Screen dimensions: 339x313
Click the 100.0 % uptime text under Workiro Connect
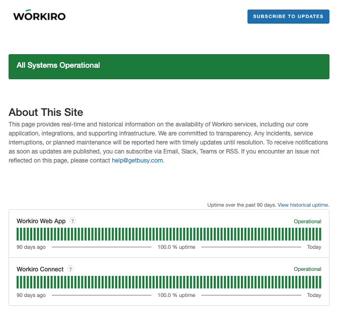point(176,295)
